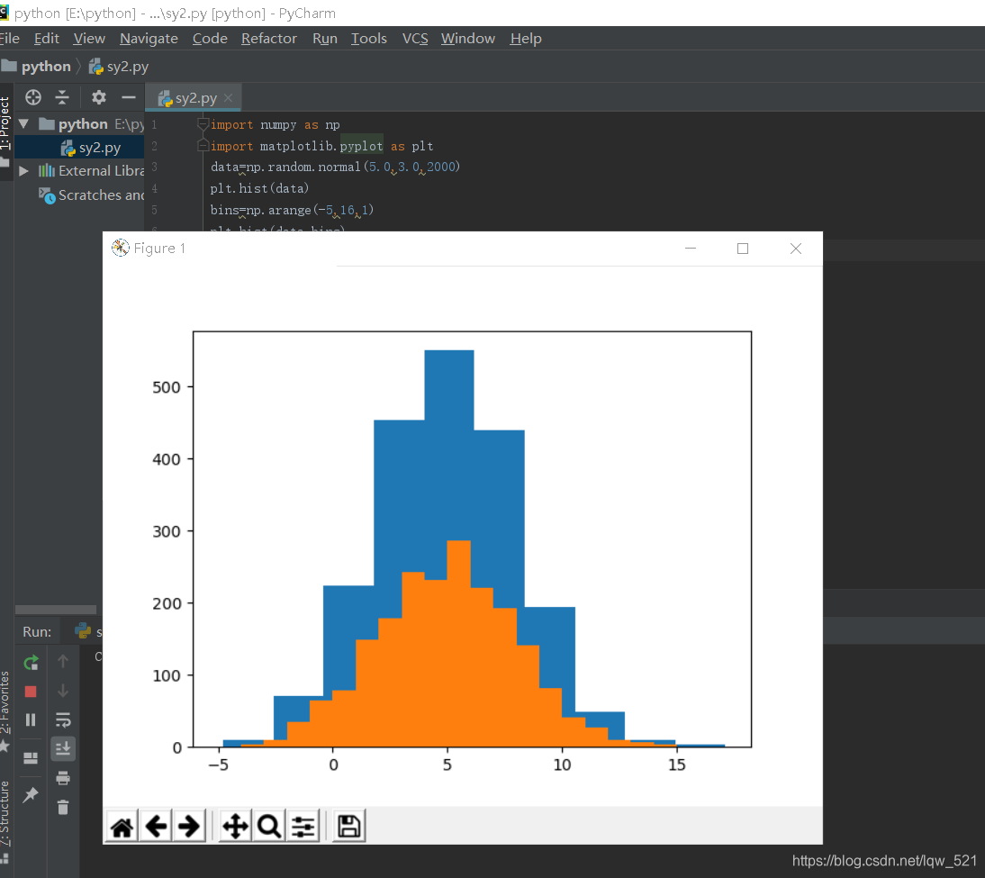985x878 pixels.
Task: Clear console with trash icon
Action: (63, 807)
